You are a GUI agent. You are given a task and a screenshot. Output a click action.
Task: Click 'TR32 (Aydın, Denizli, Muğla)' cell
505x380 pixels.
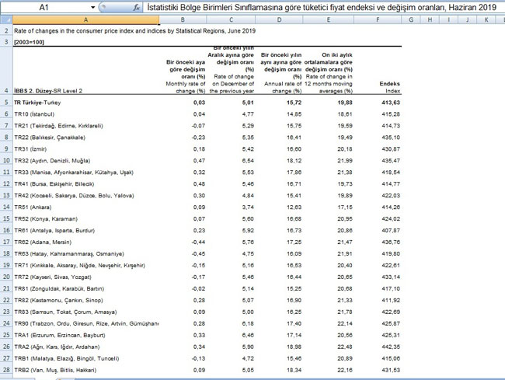pos(52,161)
